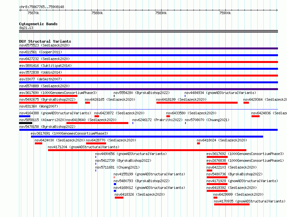Viewport: 287px width, 217px height.
Task: Select the red bar under nsv6427232
Action: tap(148, 62)
